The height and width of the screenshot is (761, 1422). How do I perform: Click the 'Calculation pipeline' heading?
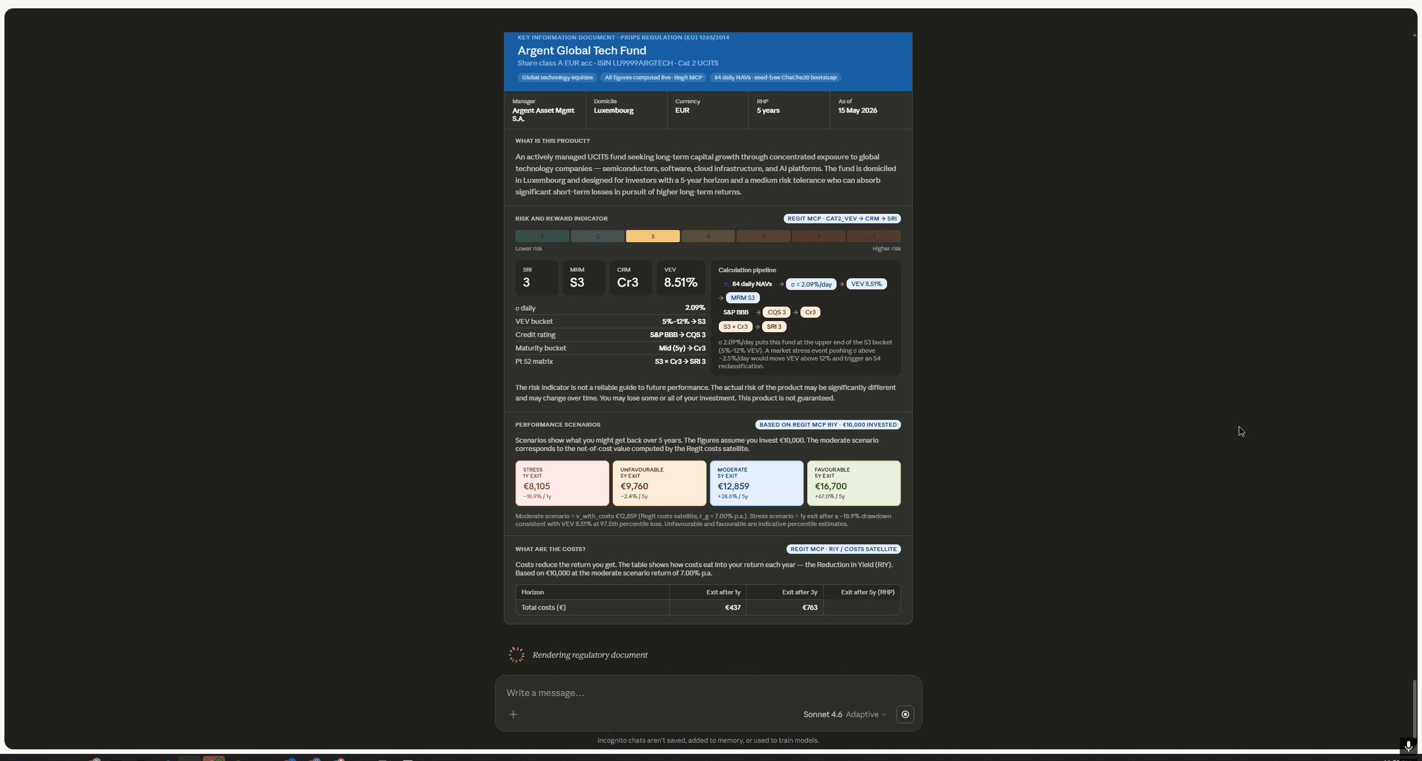click(x=747, y=271)
